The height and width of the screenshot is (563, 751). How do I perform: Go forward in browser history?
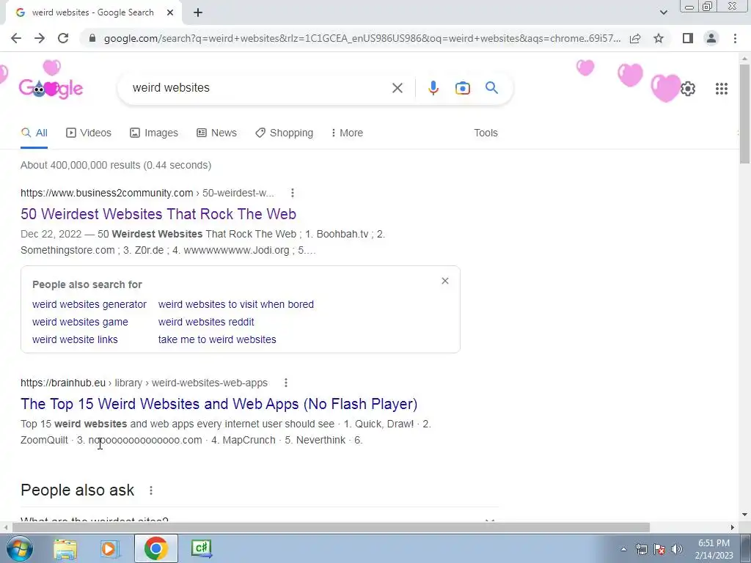click(40, 38)
